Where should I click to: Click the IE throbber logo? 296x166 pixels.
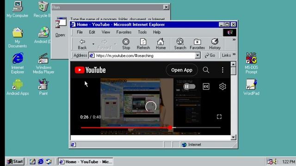pyautogui.click(x=229, y=32)
